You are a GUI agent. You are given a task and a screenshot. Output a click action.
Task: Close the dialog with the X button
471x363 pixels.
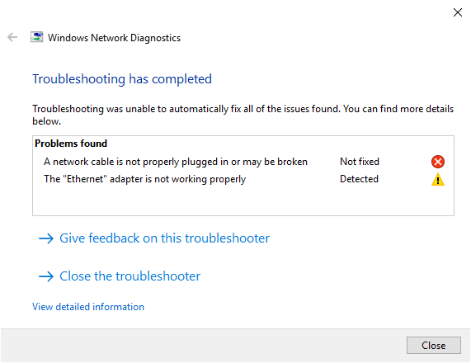point(458,12)
